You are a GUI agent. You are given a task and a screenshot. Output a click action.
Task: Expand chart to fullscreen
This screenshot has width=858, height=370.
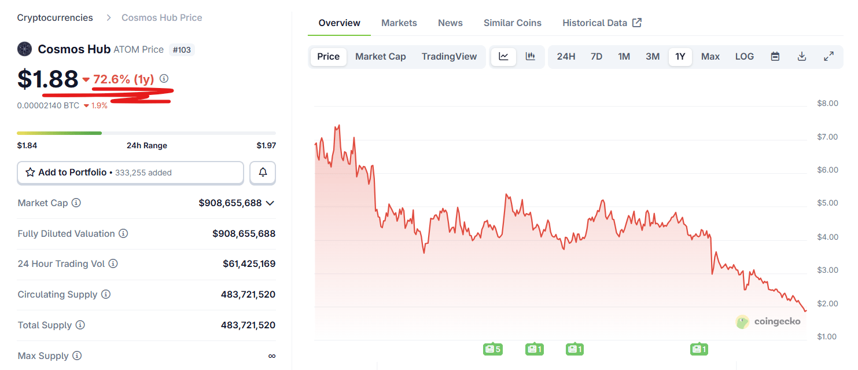[x=828, y=57]
